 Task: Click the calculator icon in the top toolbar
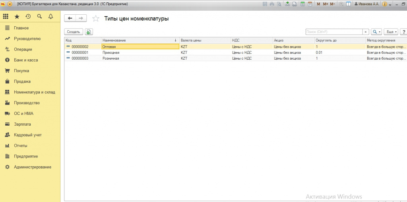303,4
